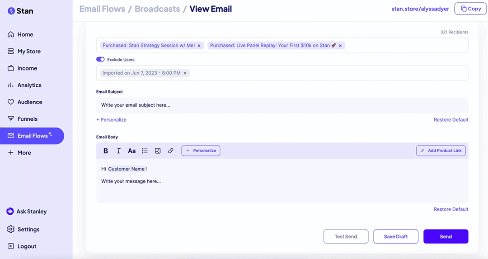
Task: Open stan.store/alyssadyer link
Action: 420,9
